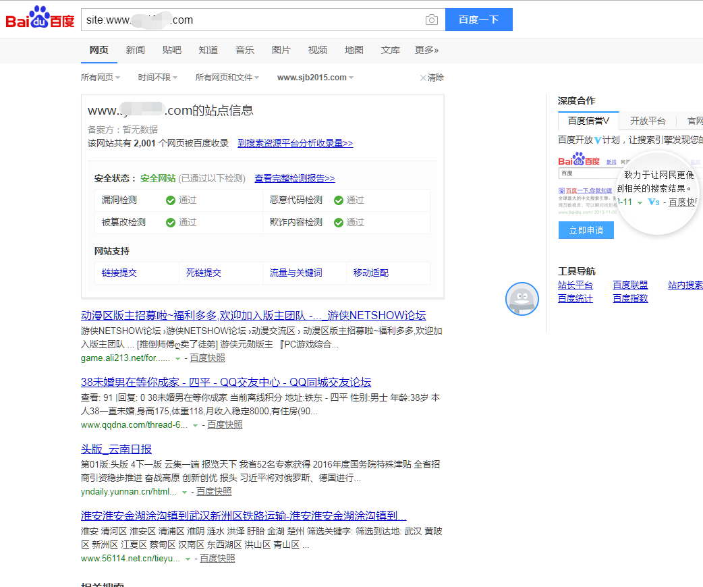Select the 百度信誉V tab

[x=588, y=121]
